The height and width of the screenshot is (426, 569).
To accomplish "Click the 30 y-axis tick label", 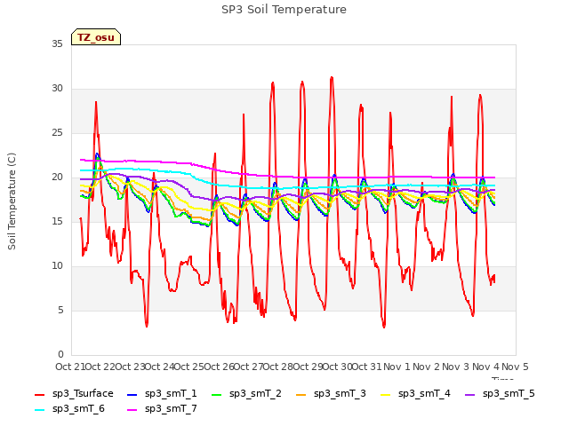I will pyautogui.click(x=57, y=89).
